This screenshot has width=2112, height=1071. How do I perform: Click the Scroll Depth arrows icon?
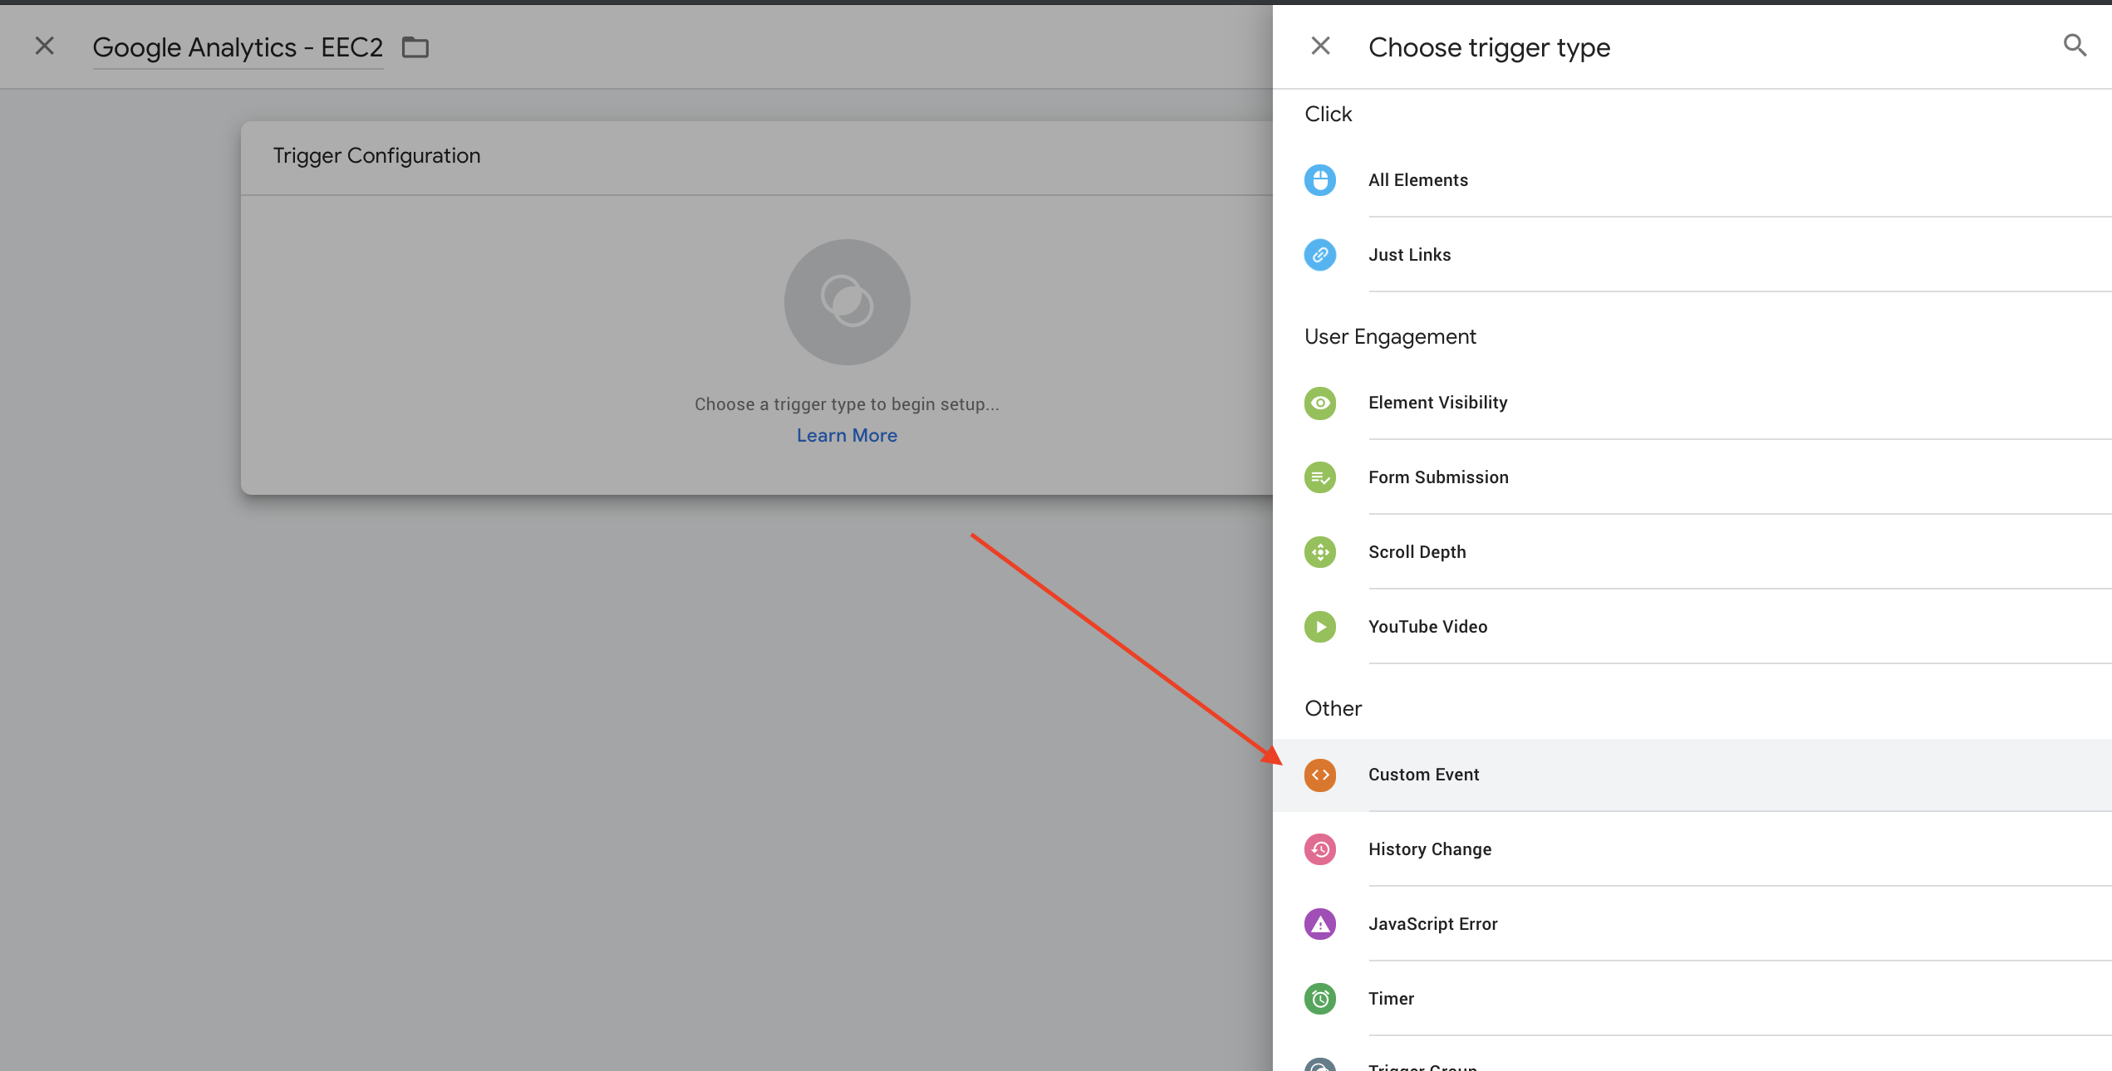(1319, 552)
